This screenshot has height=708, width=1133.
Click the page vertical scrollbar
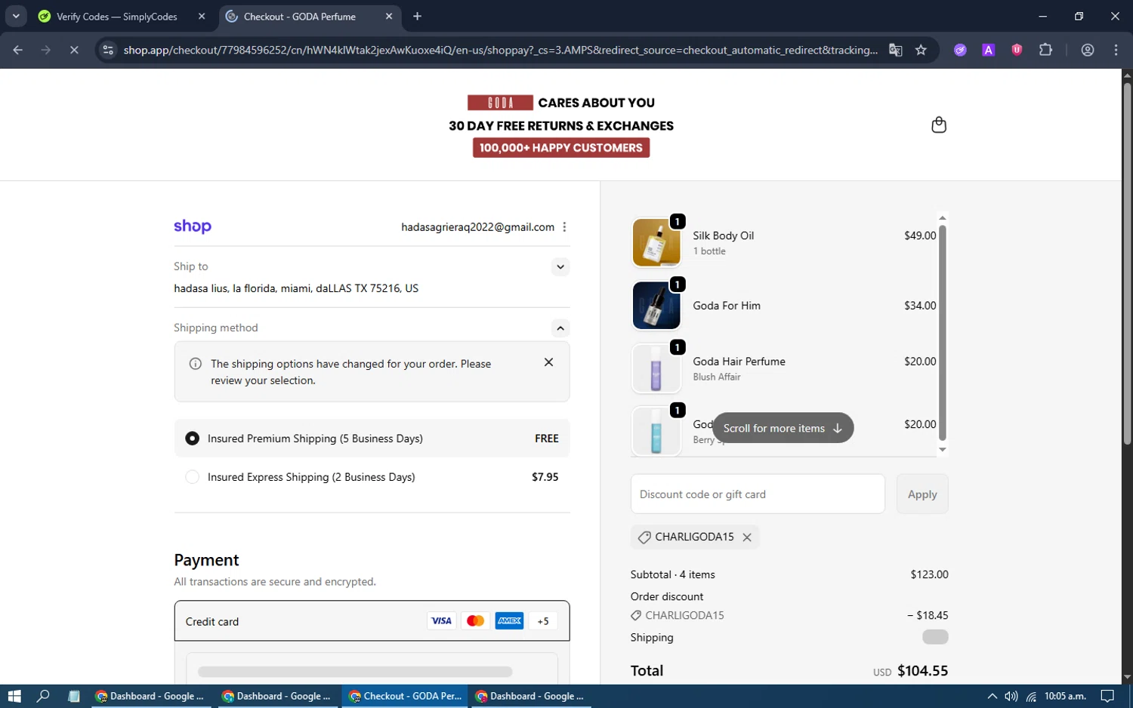[1127, 263]
